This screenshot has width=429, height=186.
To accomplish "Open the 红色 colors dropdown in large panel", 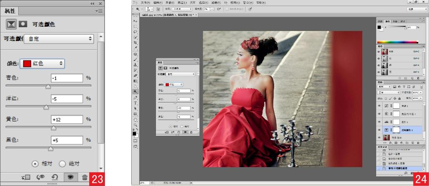I will click(x=42, y=64).
